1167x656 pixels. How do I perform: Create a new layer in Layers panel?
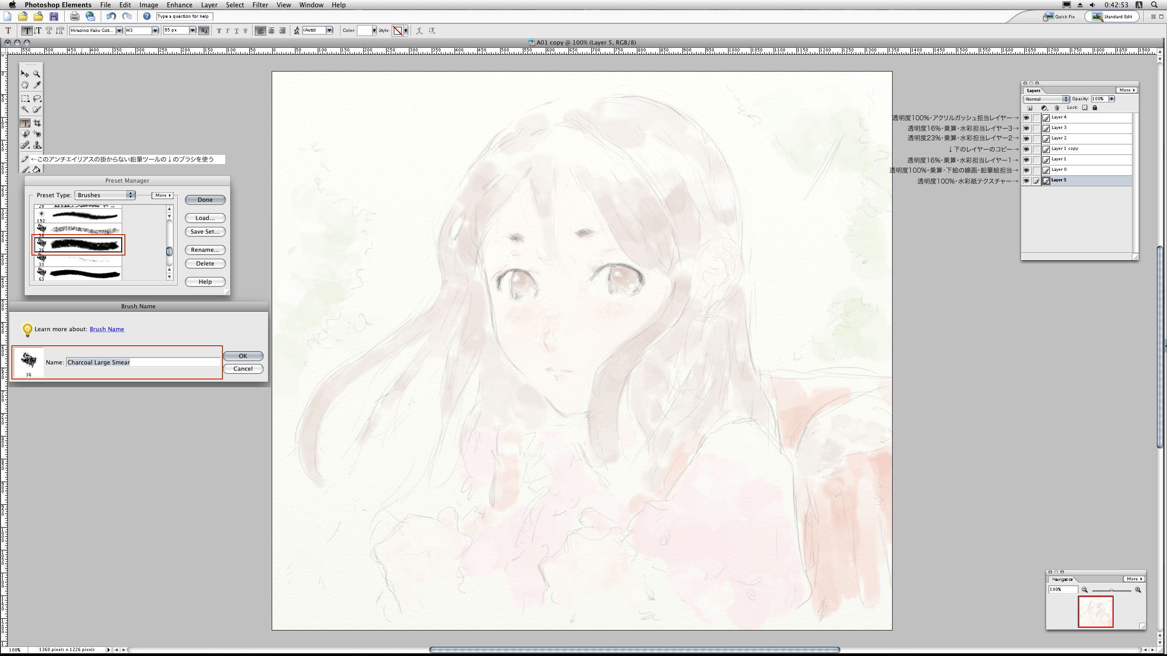(1030, 108)
